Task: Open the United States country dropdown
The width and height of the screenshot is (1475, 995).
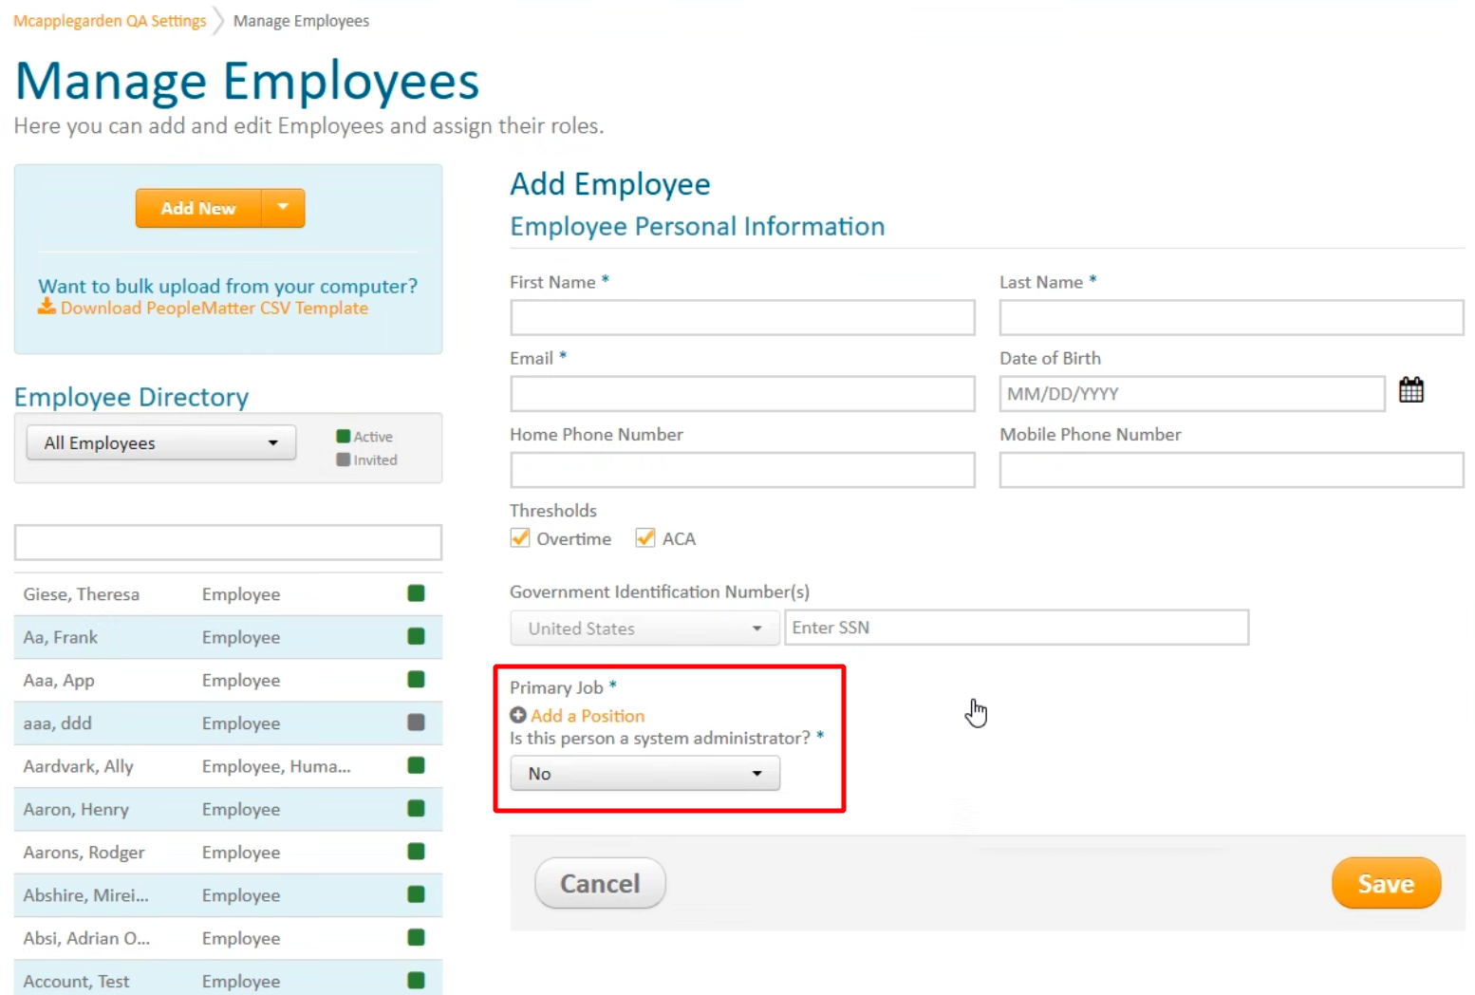Action: (644, 628)
